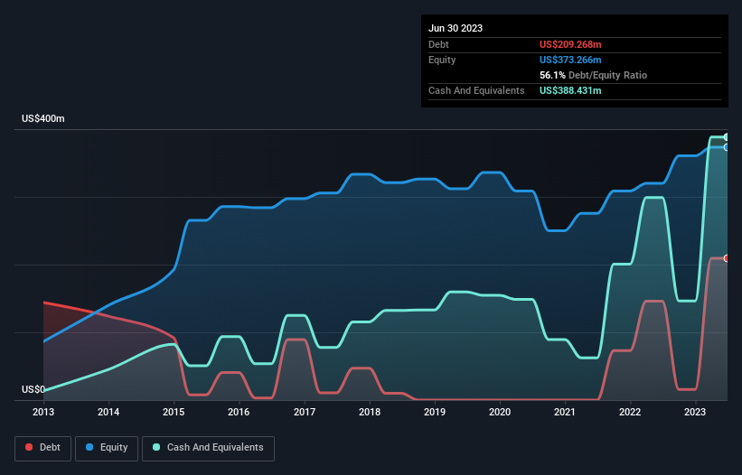The width and height of the screenshot is (742, 475).
Task: Toggle the Equity series legend button
Action: pos(107,448)
